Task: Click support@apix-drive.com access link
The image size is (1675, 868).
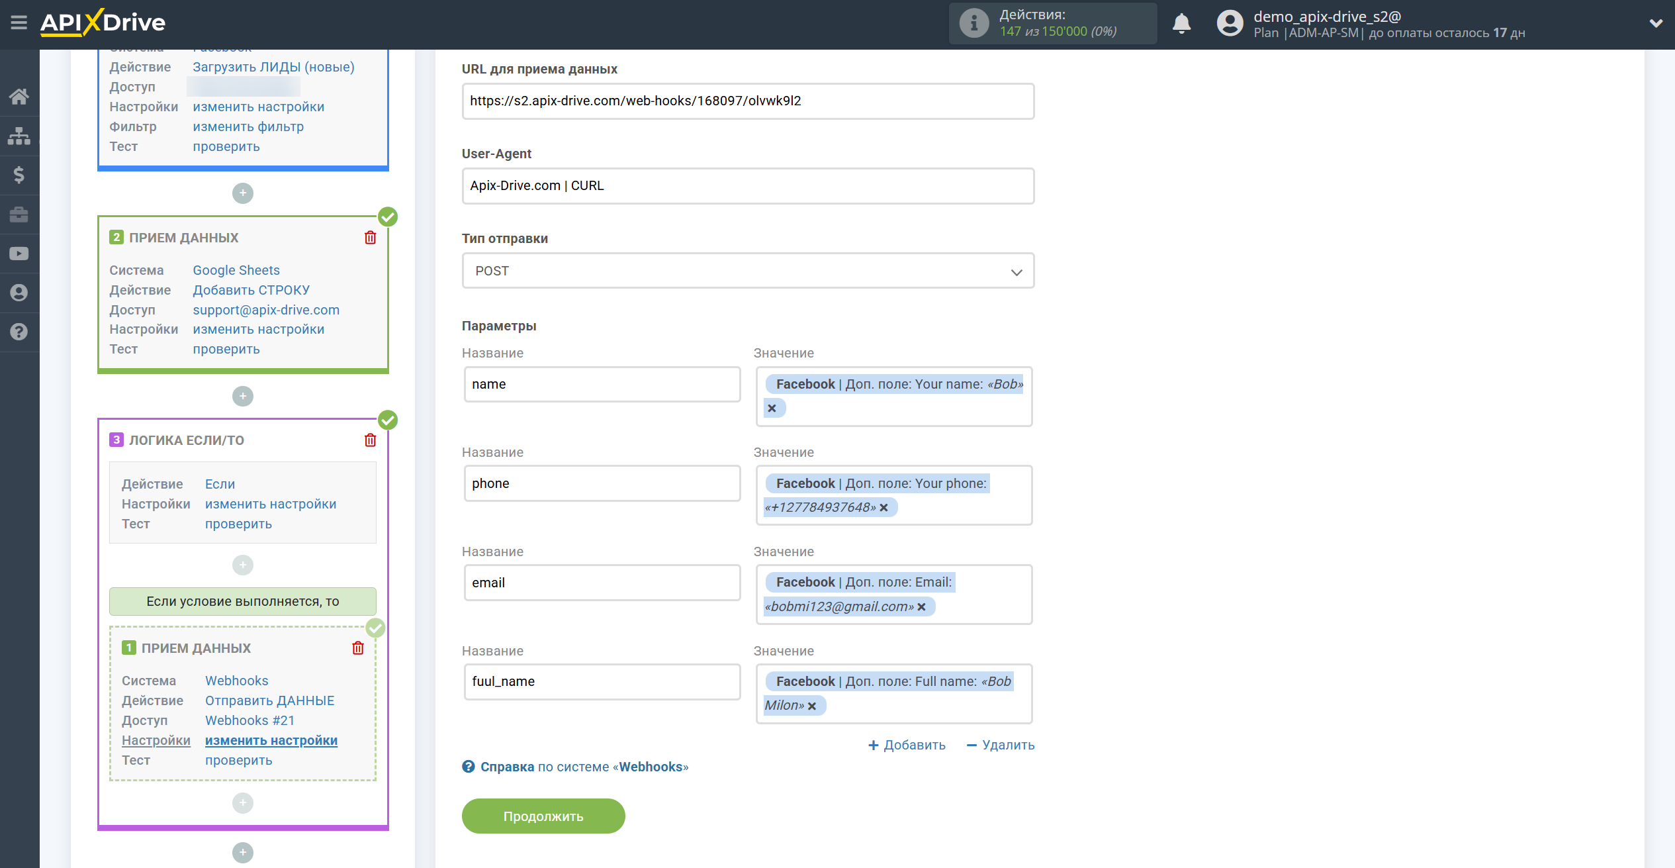Action: [x=266, y=310]
